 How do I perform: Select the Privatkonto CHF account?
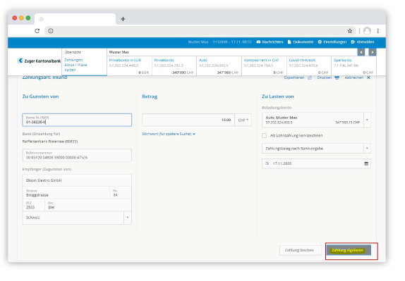174,66
